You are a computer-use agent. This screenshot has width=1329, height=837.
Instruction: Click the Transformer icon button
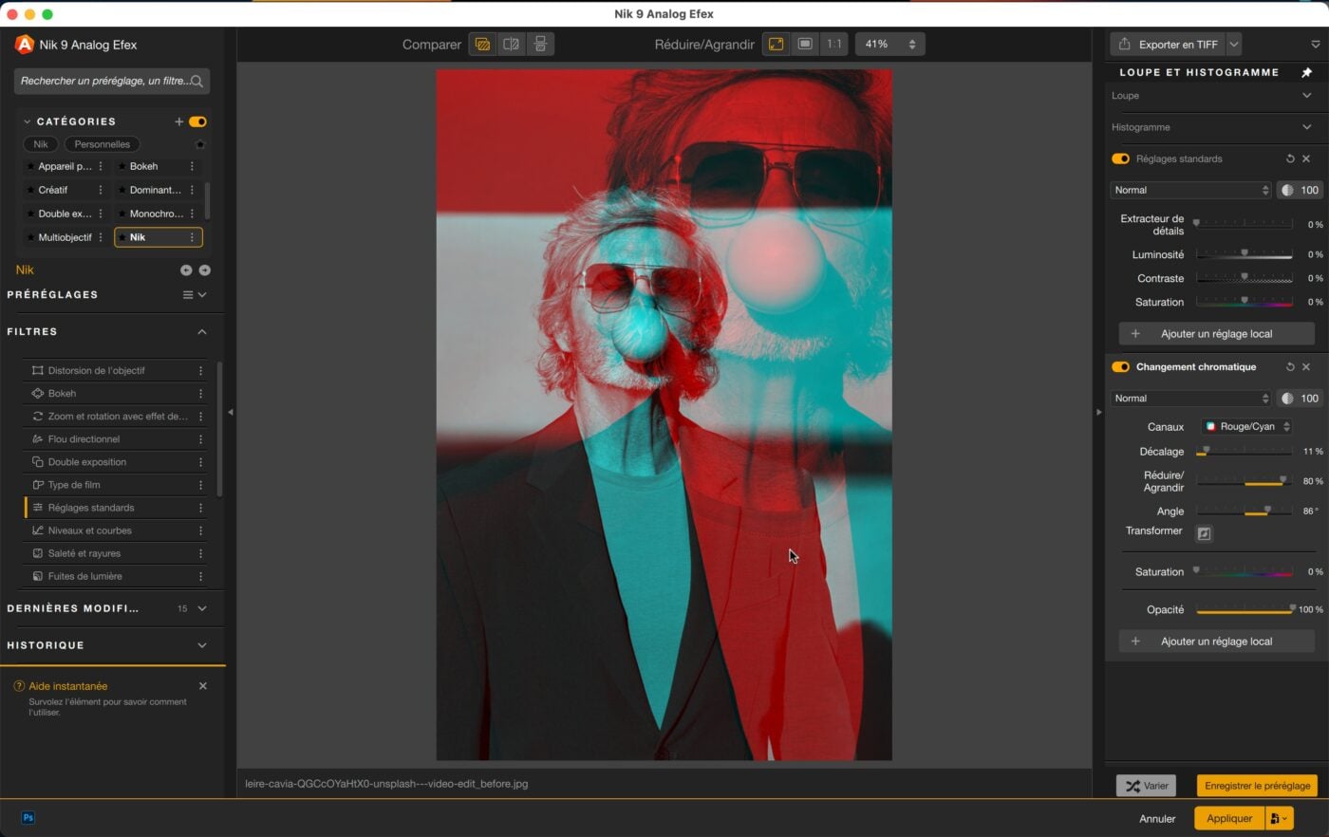pyautogui.click(x=1204, y=533)
